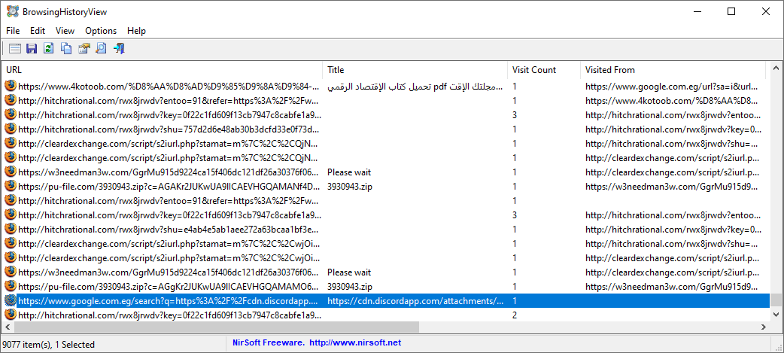Sort by Visited From column header
The image size is (784, 353).
pos(673,70)
